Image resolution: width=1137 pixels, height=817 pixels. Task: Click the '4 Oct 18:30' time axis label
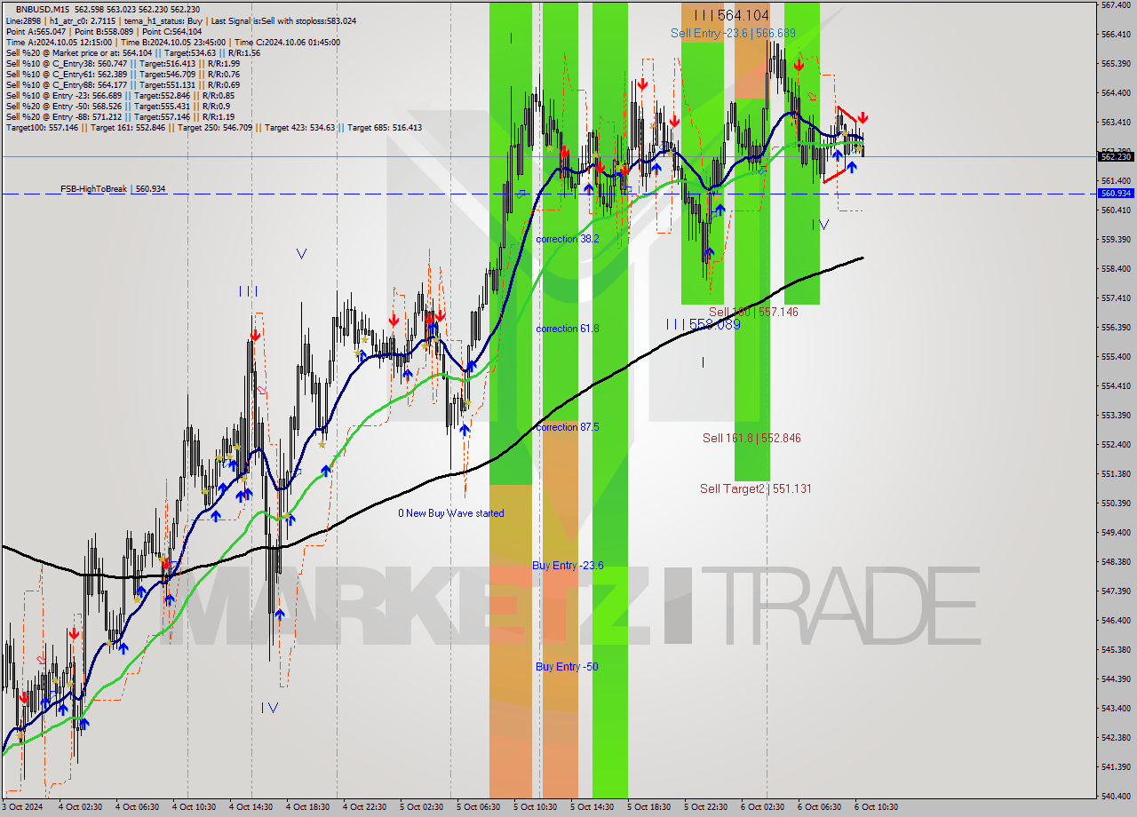point(307,807)
